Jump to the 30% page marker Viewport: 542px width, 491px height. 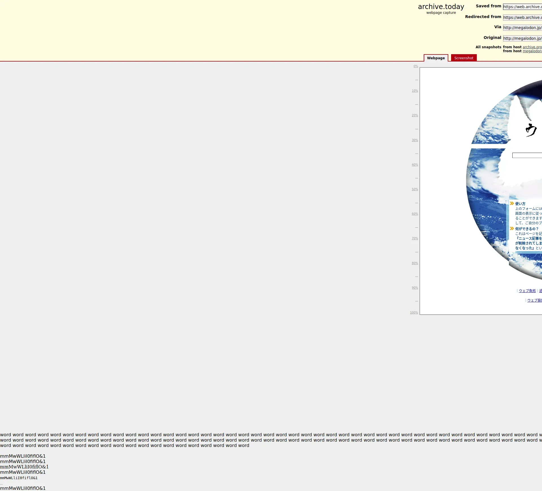coord(415,140)
